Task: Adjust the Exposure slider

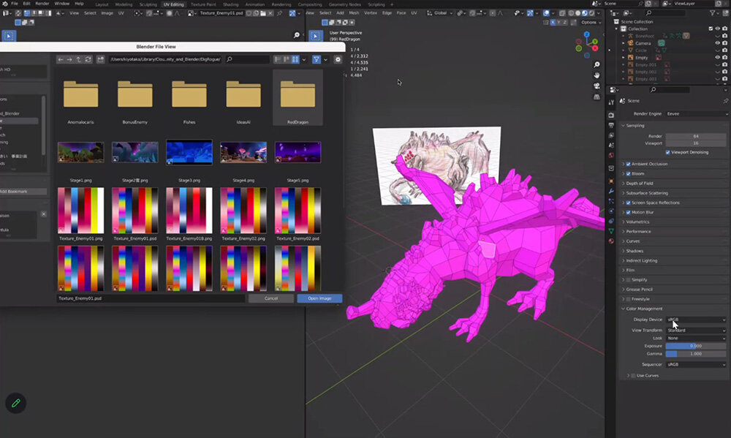Action: click(x=697, y=345)
